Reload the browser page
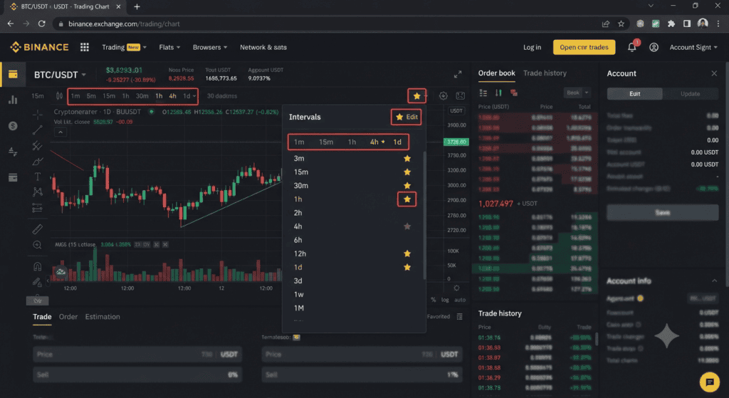This screenshot has width=729, height=398. [41, 23]
